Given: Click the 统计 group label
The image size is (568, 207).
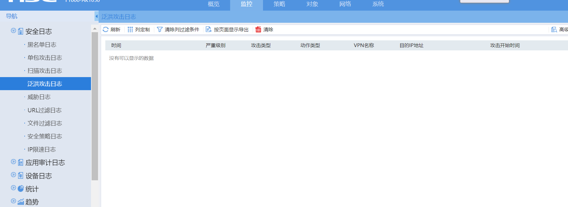Looking at the screenshot, I should tap(32, 189).
